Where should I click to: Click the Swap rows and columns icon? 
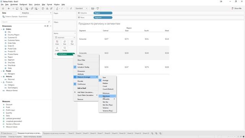point(43,8)
